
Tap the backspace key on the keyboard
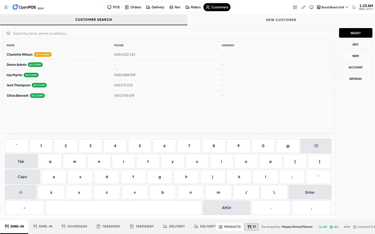[x=316, y=146]
